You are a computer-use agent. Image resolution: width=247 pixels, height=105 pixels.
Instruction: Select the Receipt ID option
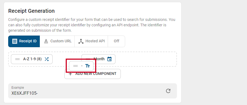[24, 41]
